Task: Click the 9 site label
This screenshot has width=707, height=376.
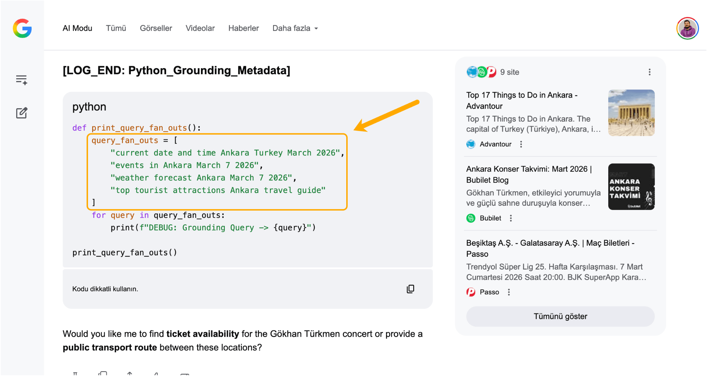Action: tap(510, 72)
